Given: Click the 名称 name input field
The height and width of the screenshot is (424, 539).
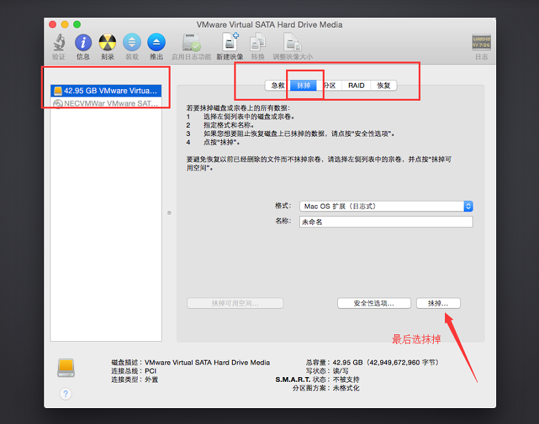Looking at the screenshot, I should pyautogui.click(x=386, y=222).
